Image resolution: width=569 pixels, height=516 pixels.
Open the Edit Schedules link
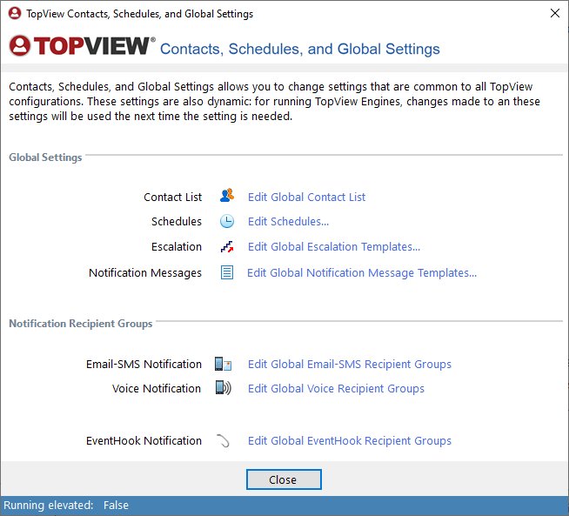tap(289, 221)
